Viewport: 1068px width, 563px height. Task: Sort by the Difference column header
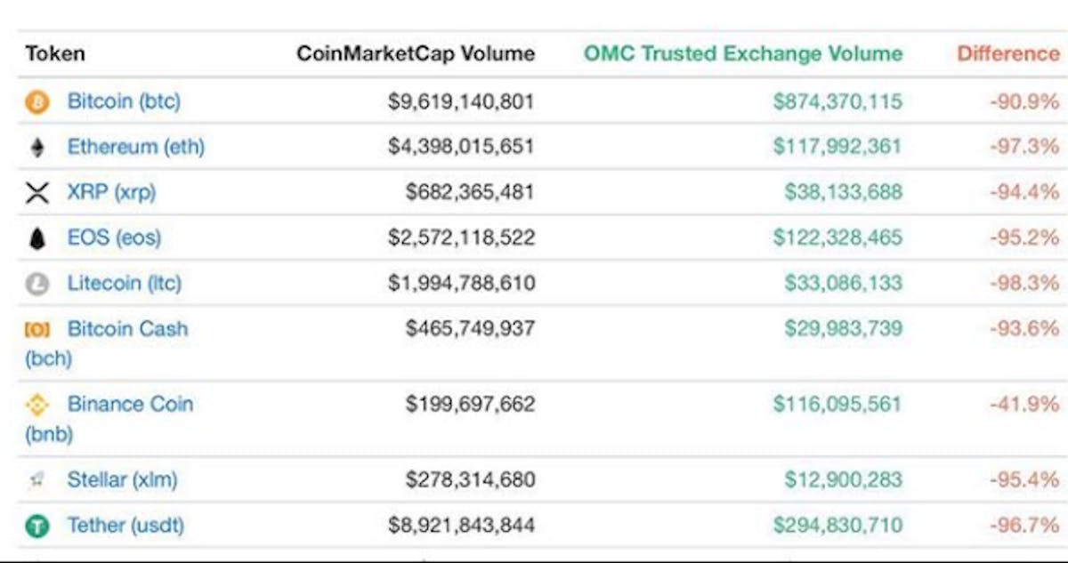(1007, 53)
